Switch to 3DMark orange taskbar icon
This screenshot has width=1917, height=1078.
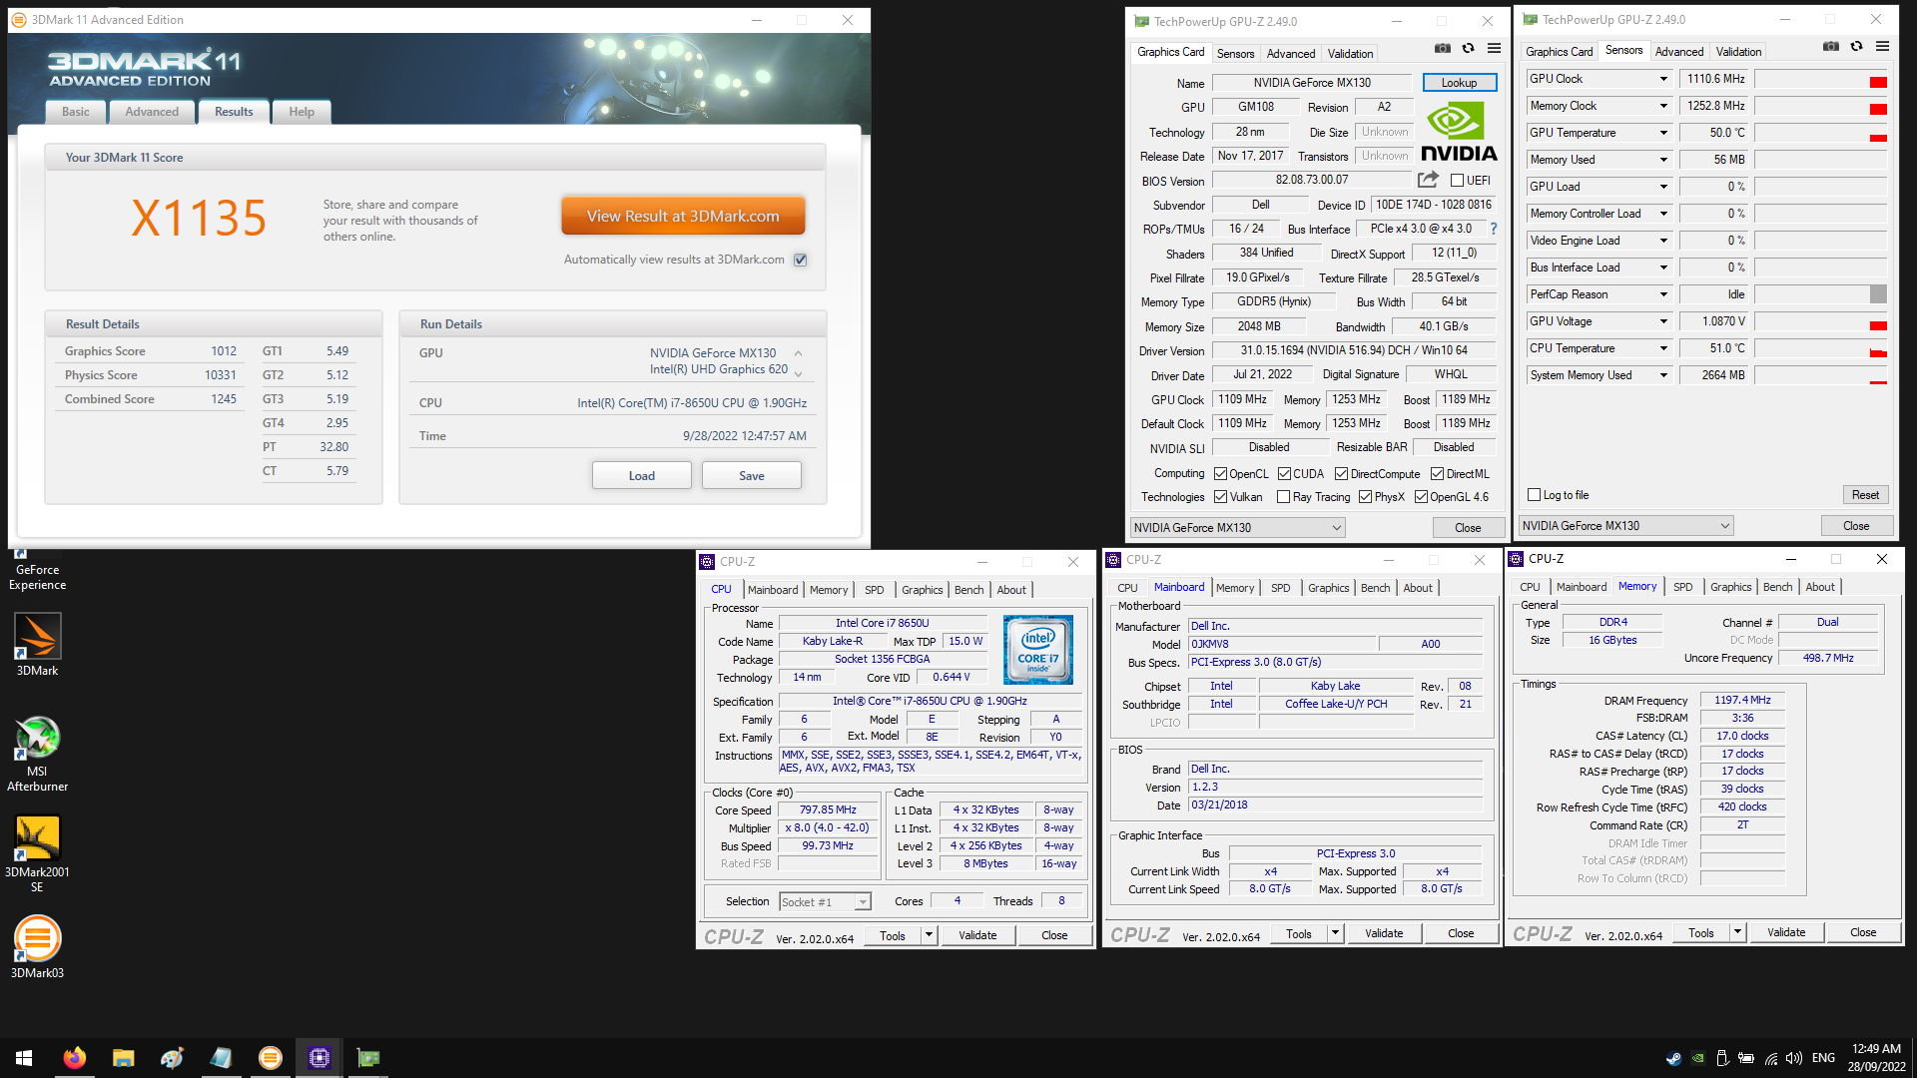pos(271,1058)
